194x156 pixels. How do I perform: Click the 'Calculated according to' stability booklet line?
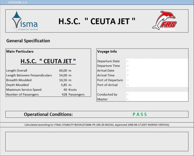[x=97, y=125]
